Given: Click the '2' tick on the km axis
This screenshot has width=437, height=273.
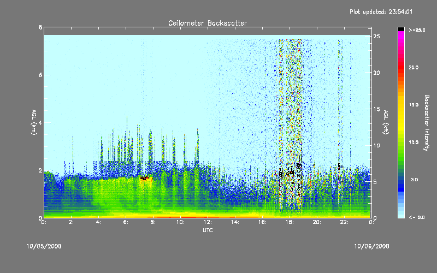Looking at the screenshot, I should [x=40, y=170].
